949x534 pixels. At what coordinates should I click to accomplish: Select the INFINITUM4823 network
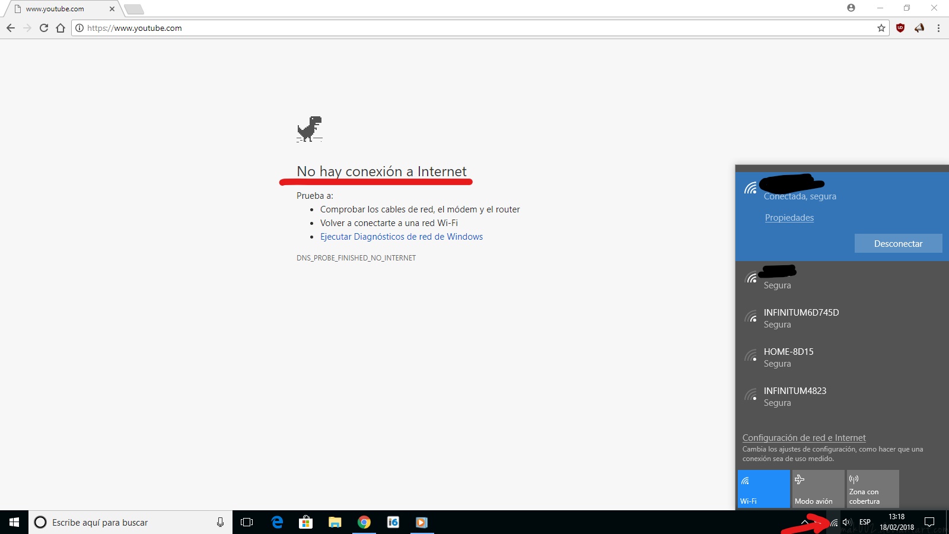(x=842, y=397)
